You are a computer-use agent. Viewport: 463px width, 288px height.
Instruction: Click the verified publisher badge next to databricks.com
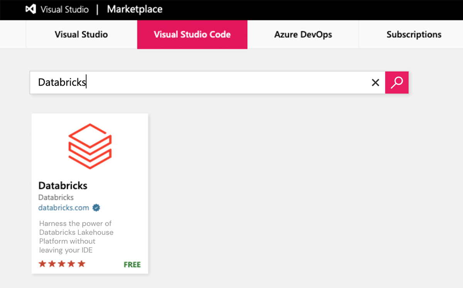pyautogui.click(x=96, y=207)
